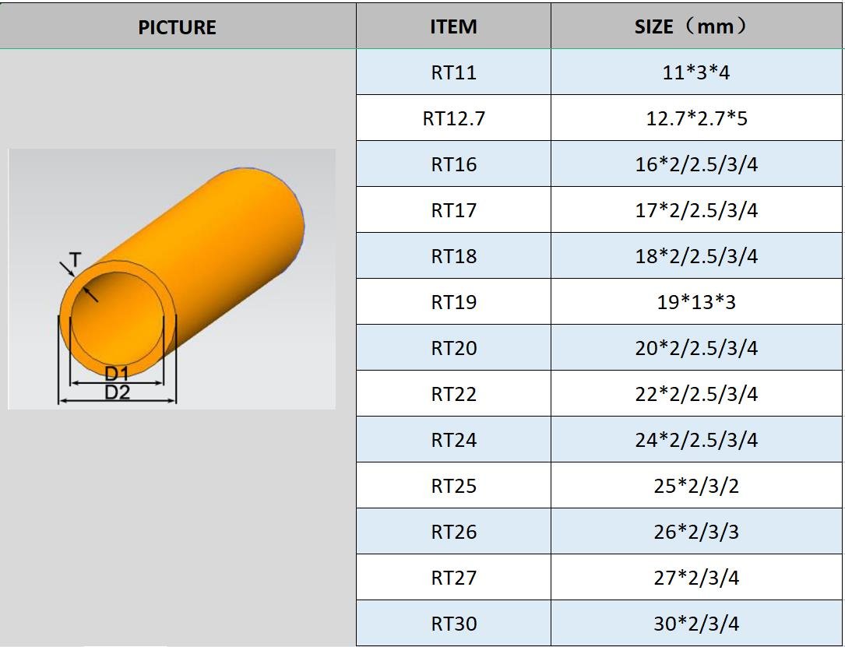Select the RT30 item cell

point(453,624)
